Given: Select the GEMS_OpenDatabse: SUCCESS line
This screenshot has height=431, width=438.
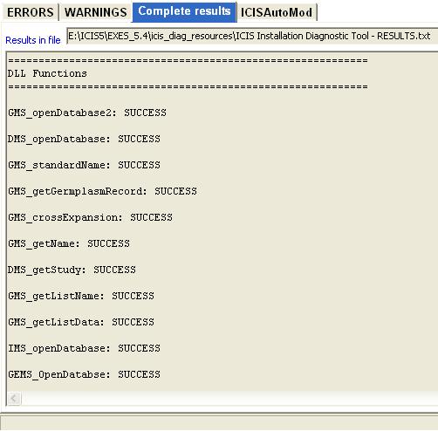Looking at the screenshot, I should (84, 374).
